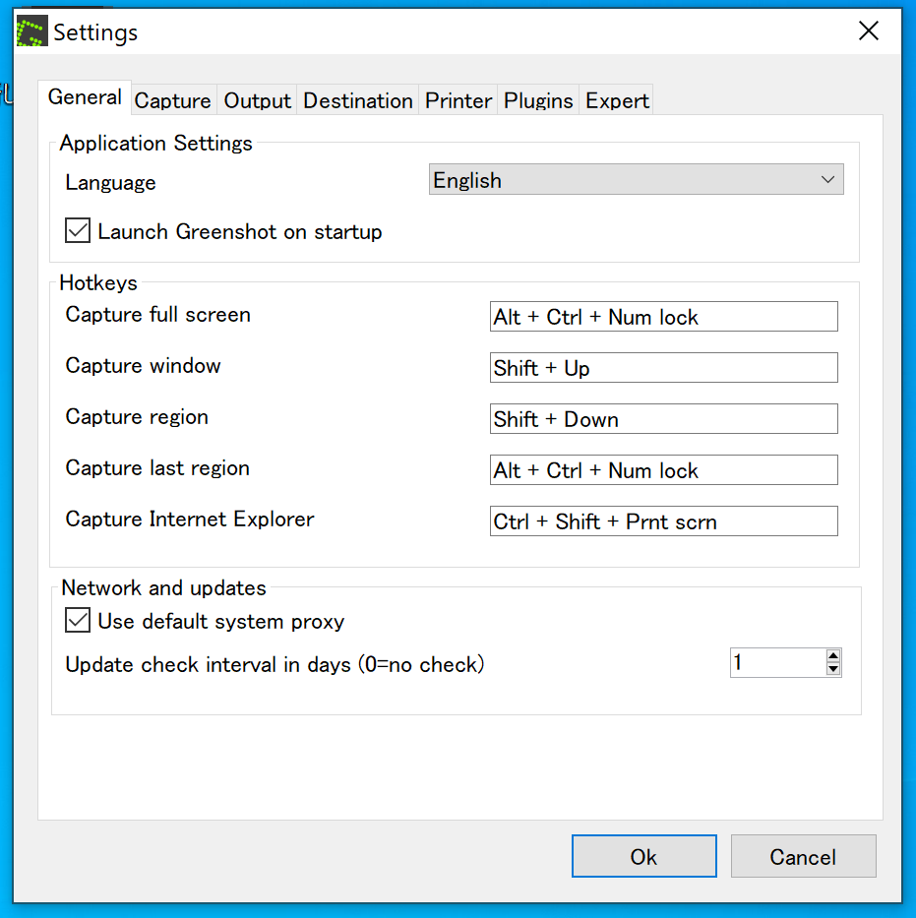The height and width of the screenshot is (918, 916).
Task: Show the Plugins tab
Action: 538,100
